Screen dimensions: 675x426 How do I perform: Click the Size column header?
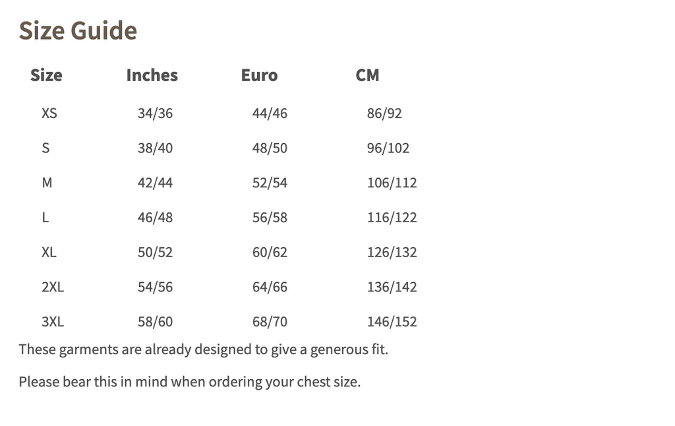(46, 75)
